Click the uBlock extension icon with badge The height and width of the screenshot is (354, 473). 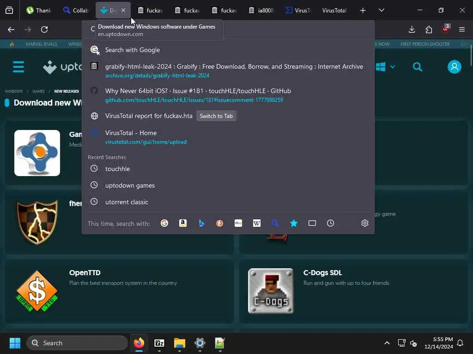[x=446, y=29]
